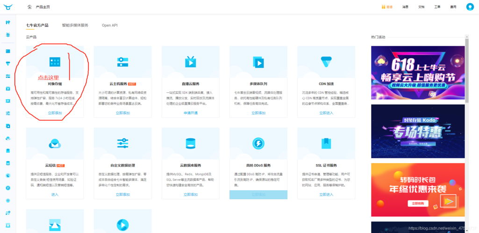
Task: Click the 云主机服务 card server icon
Action: [122, 62]
